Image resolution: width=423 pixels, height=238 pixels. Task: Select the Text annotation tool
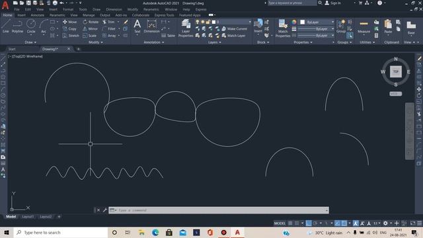point(137,26)
